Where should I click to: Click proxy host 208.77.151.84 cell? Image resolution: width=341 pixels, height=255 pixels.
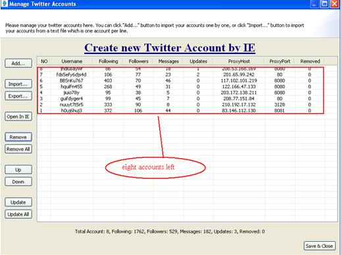point(239,99)
